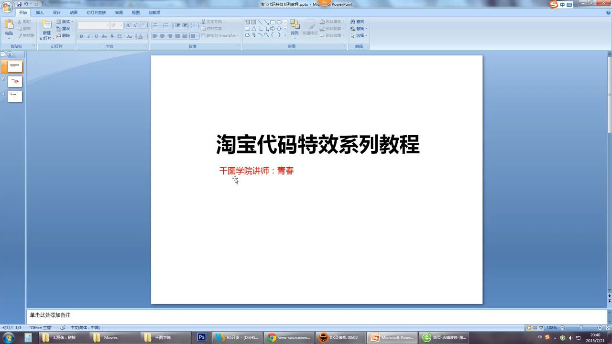The height and width of the screenshot is (344, 612).
Task: Open Quick Styles (快速样式) gallery
Action: pos(310,29)
